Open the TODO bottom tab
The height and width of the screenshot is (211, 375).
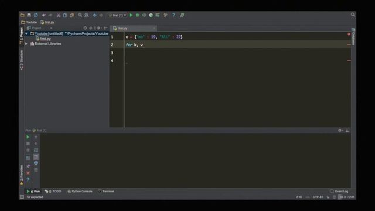pos(53,192)
